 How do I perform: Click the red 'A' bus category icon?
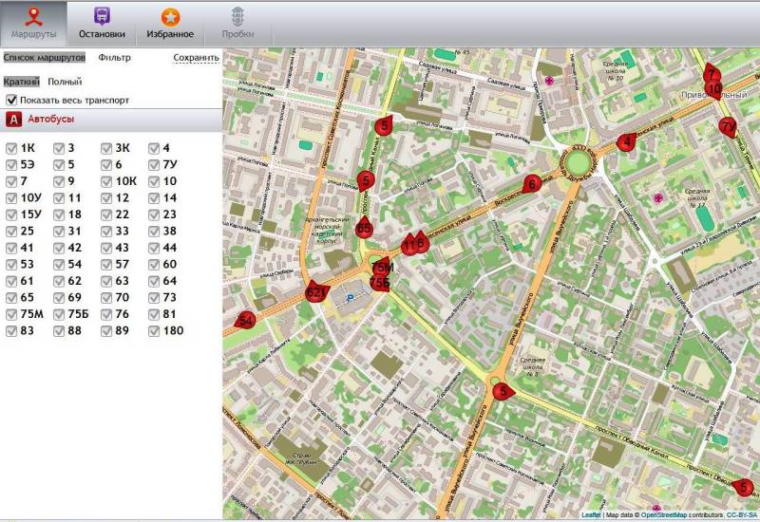point(14,121)
